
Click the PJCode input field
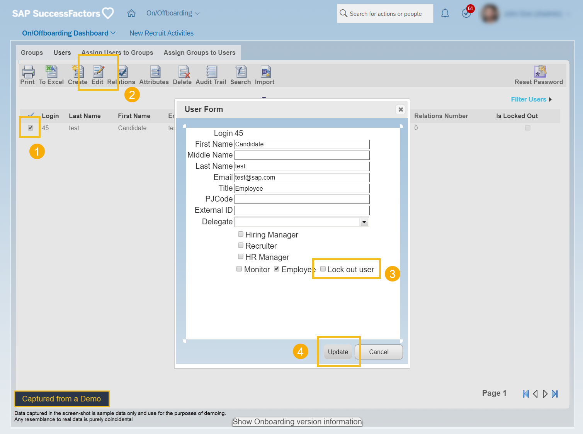tap(302, 199)
